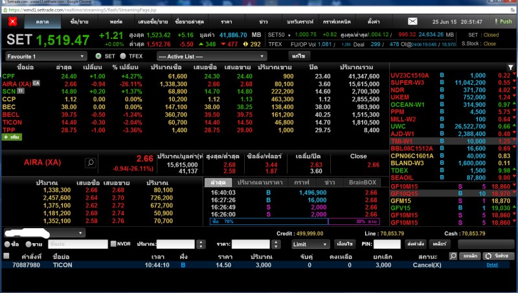The image size is (518, 293).
Task: Select the ซื้อ (buy) radio button
Action: (7, 244)
